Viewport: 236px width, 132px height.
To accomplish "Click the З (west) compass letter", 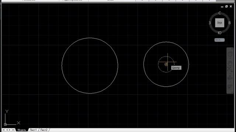I will (x=210, y=23).
